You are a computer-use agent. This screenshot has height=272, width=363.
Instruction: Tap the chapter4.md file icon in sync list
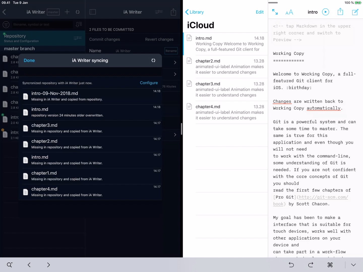(25, 192)
